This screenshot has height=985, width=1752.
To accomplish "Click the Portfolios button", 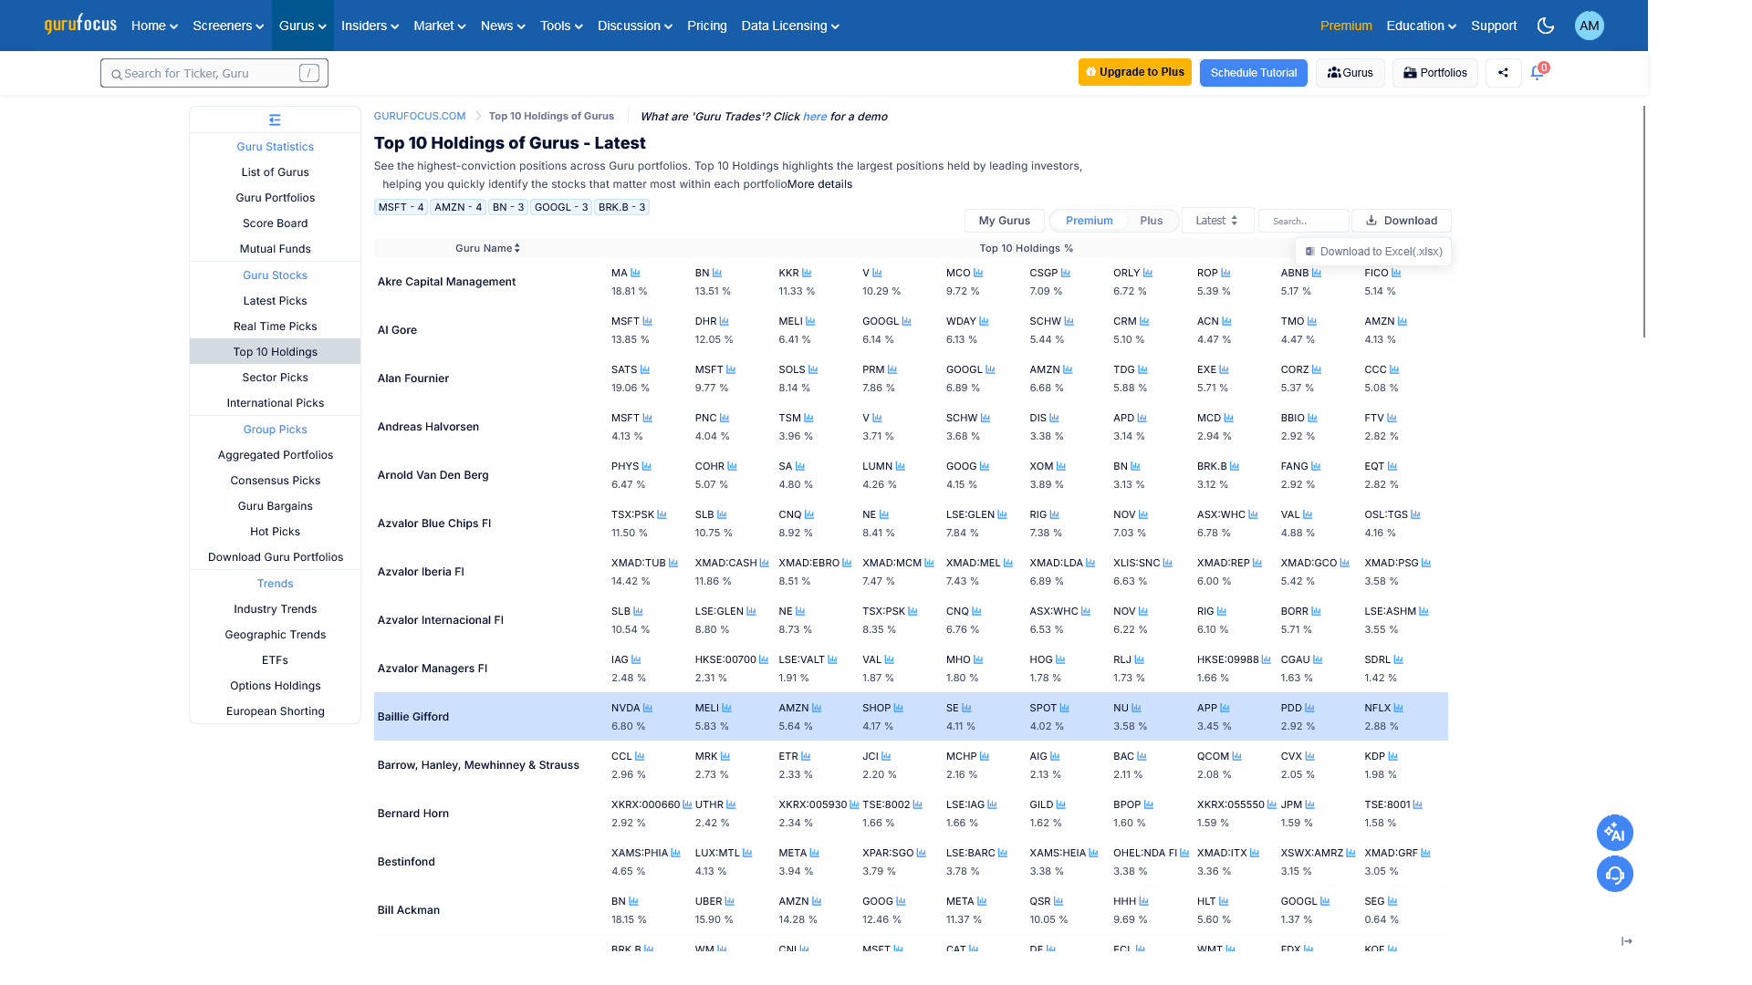I will point(1434,73).
